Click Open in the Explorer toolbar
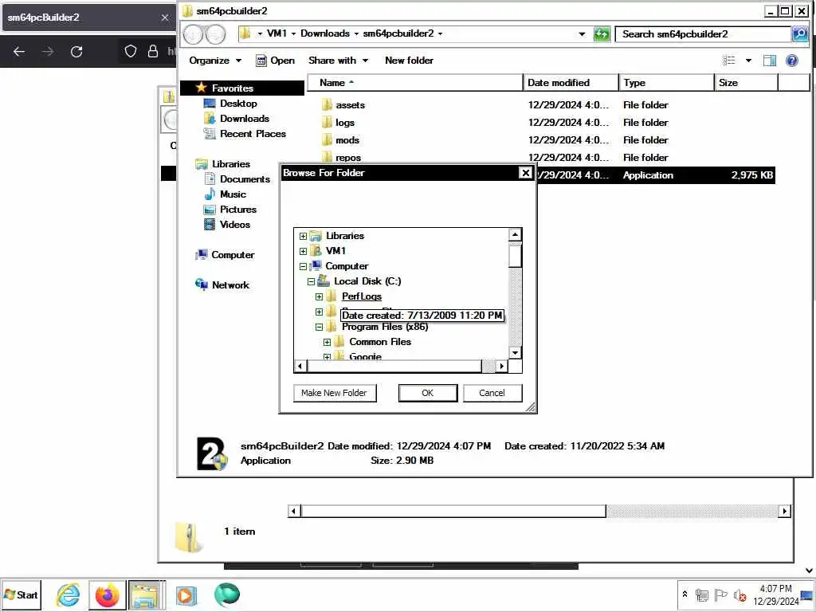 (275, 61)
